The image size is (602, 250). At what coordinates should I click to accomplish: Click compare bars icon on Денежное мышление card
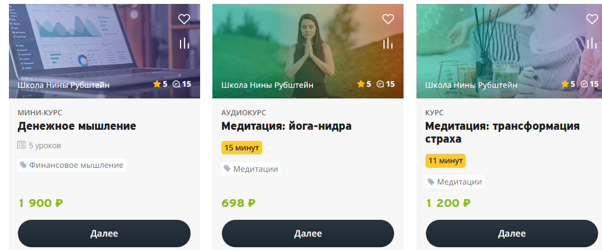184,43
